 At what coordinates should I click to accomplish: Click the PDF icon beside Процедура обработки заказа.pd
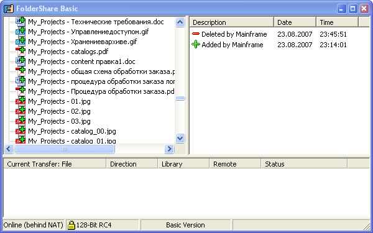[x=21, y=91]
